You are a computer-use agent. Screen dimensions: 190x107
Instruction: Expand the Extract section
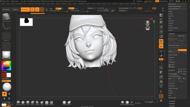171,30
